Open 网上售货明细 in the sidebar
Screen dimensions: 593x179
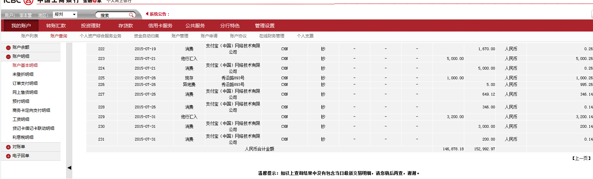click(25, 92)
